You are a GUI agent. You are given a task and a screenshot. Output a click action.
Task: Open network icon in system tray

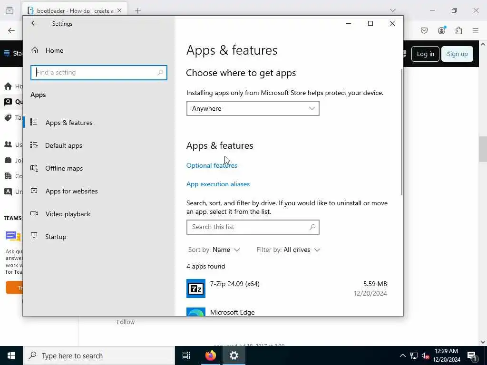(414, 355)
